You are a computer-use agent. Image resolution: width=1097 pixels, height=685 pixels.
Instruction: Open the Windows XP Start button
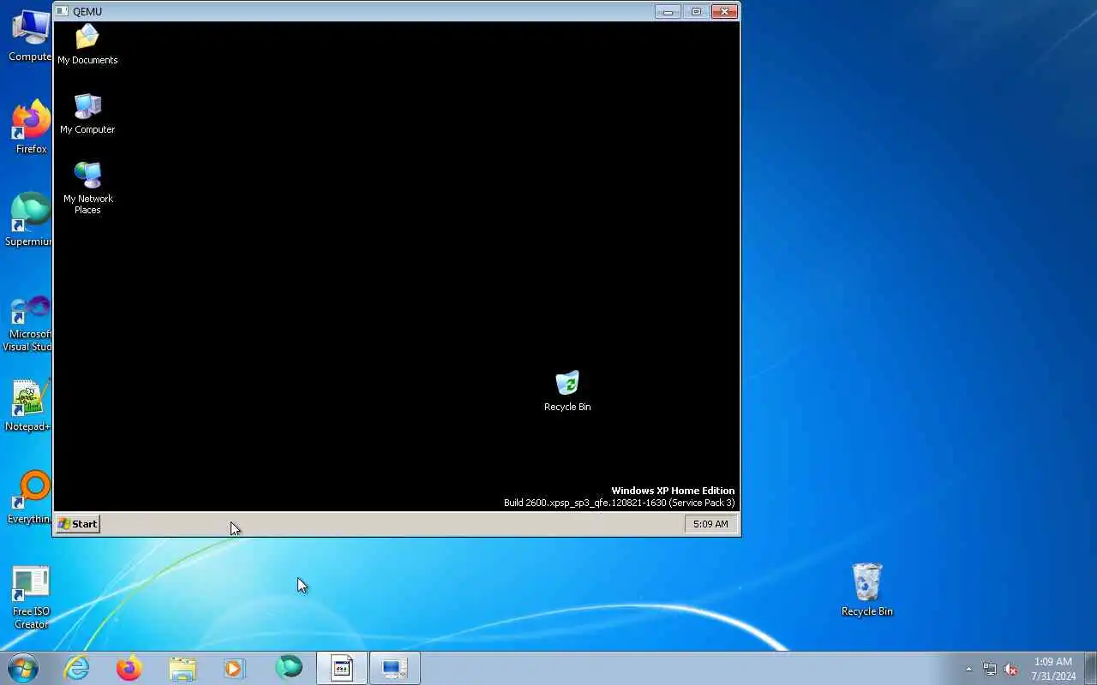(78, 524)
